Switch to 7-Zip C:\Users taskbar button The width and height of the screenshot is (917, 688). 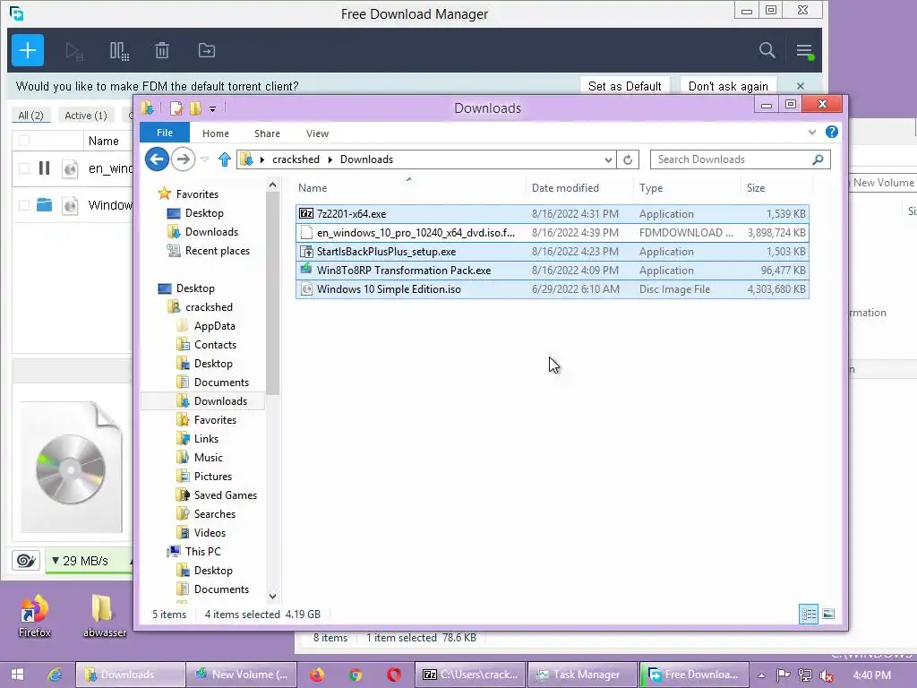coord(471,675)
